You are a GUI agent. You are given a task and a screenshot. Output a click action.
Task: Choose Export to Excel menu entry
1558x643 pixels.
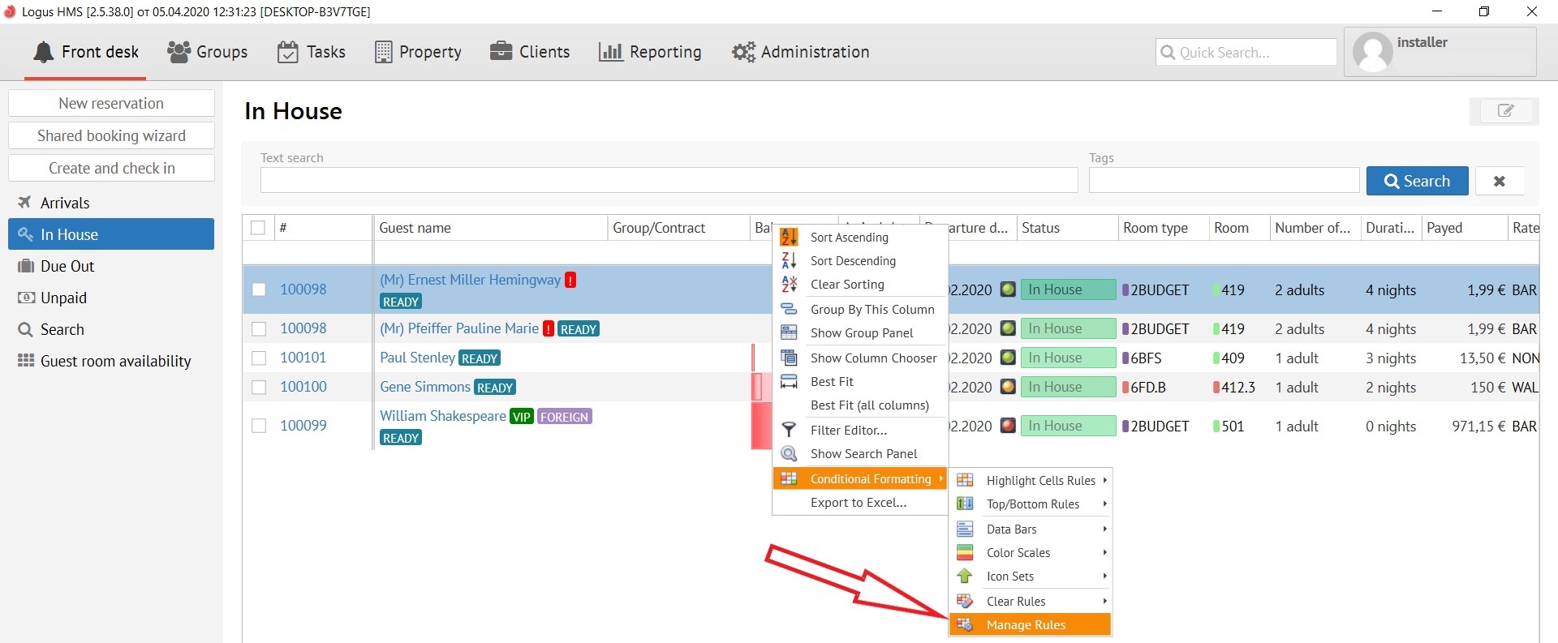859,502
